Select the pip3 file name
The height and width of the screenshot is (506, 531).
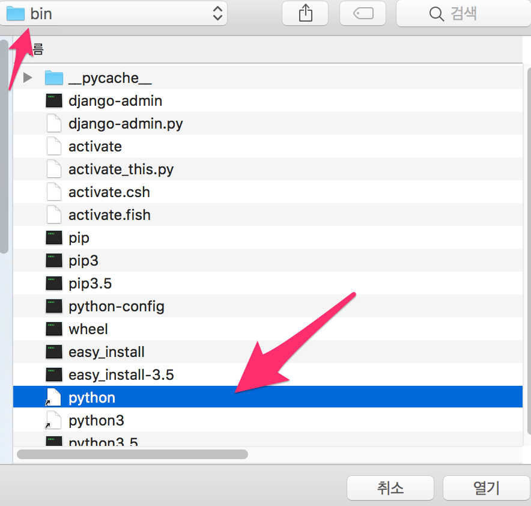[83, 261]
